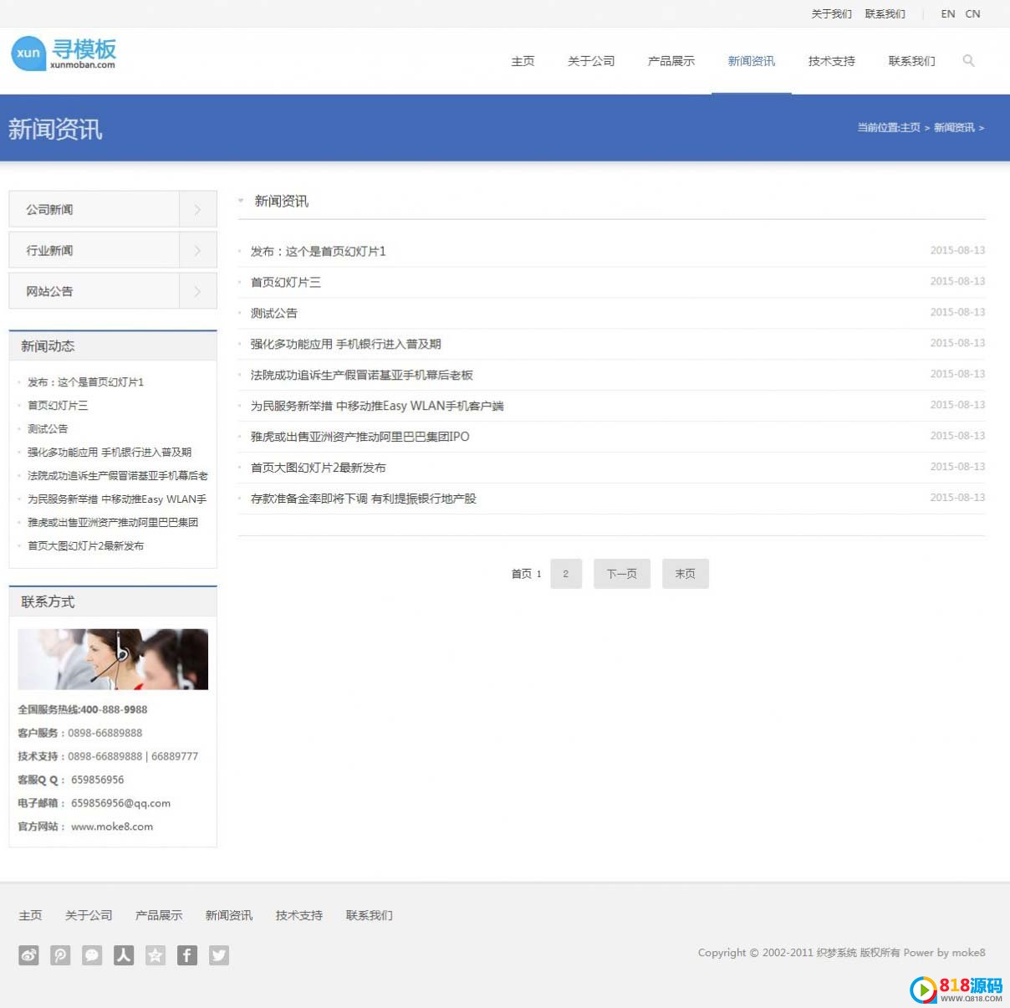Screen dimensions: 1010x1008
Task: Click 为民服务新举措 item in 新闻动态 sidebar
Action: pyautogui.click(x=117, y=499)
